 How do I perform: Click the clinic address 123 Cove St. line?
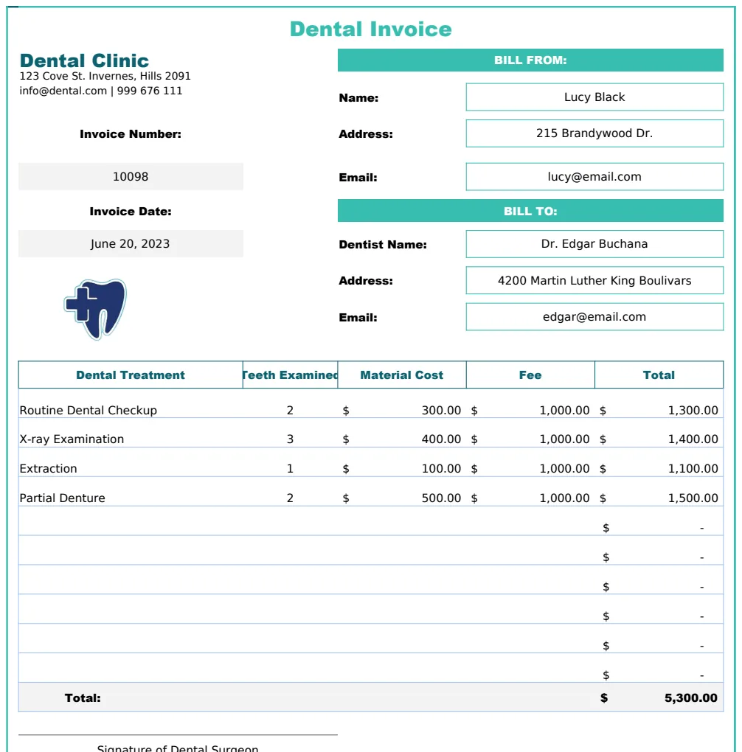[x=105, y=76]
